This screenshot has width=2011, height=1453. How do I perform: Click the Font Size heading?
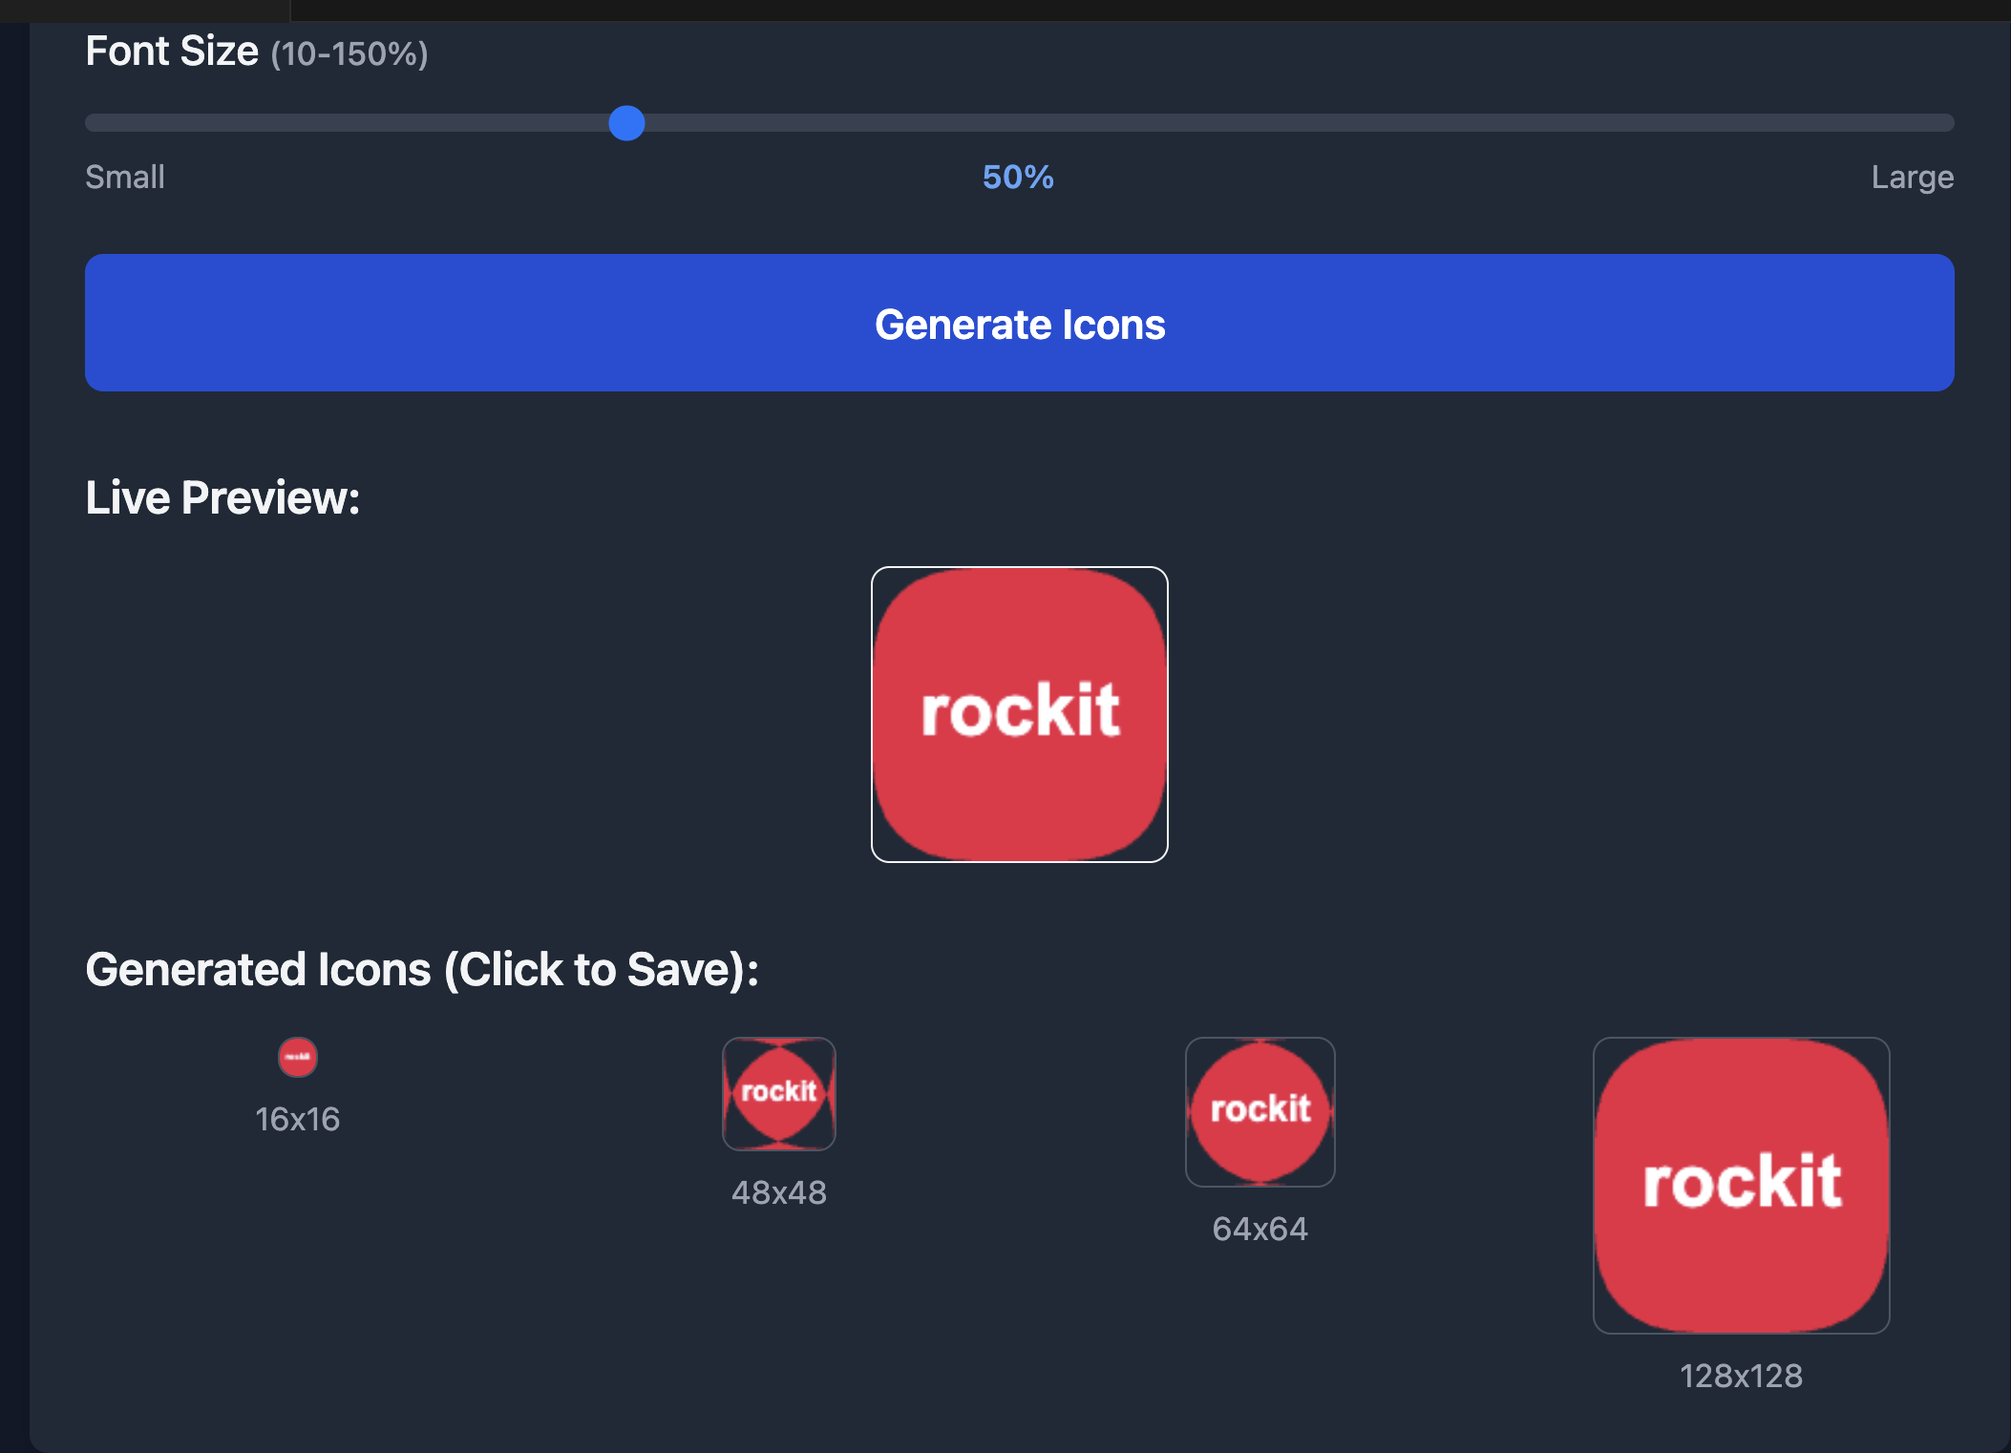coord(172,52)
